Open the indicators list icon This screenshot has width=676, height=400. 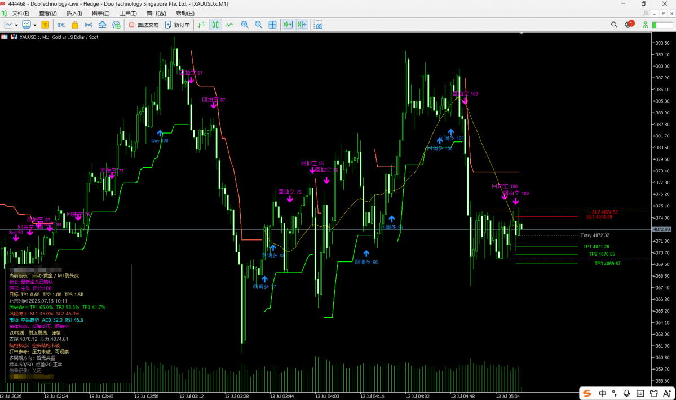coord(26,25)
